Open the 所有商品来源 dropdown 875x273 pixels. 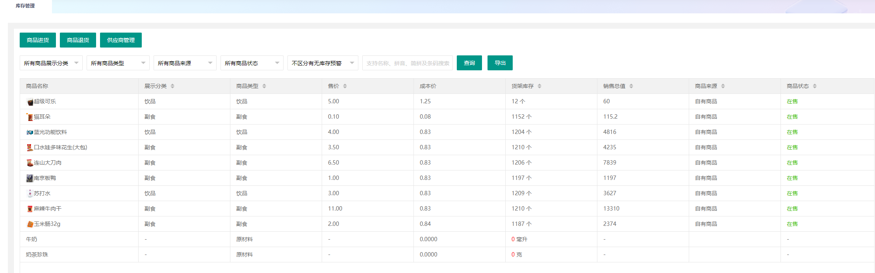185,63
